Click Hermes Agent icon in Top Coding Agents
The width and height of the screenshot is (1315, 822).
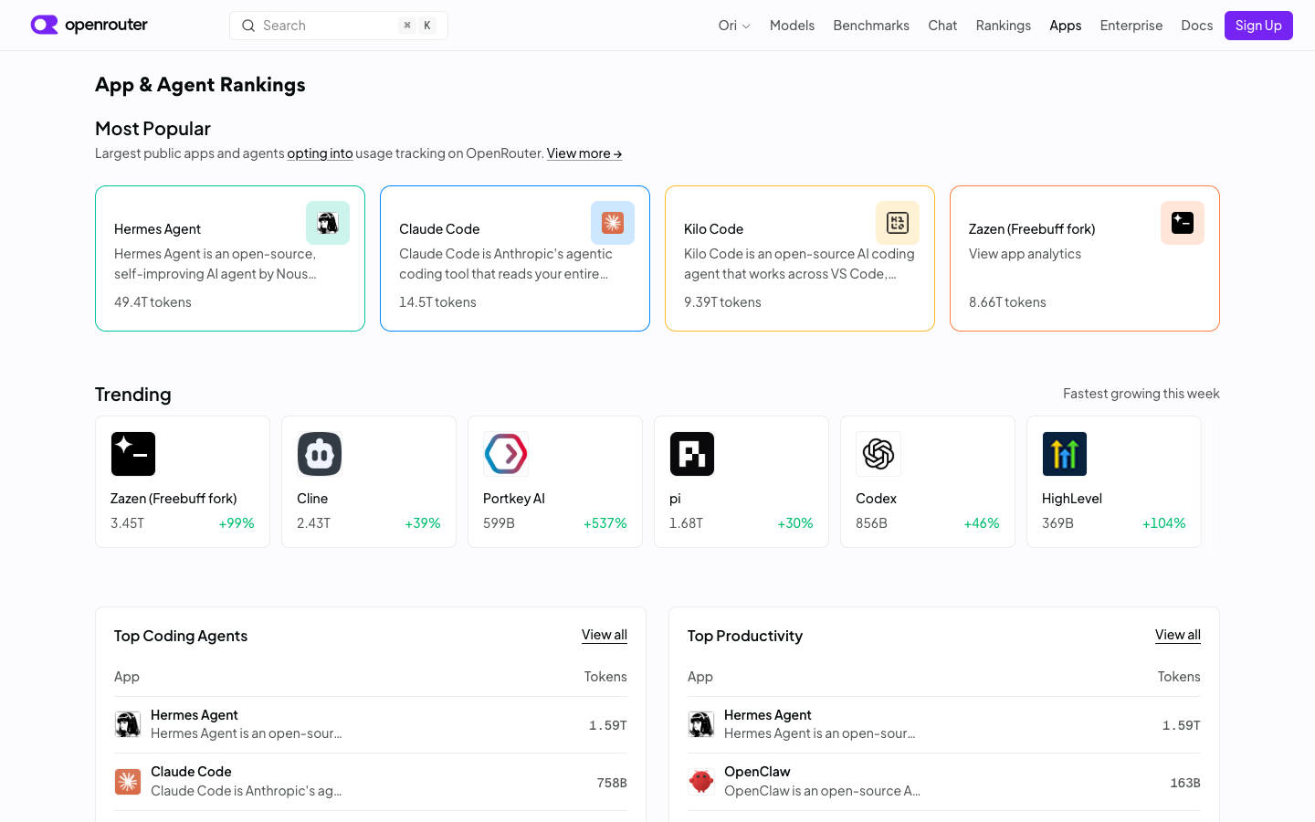[x=128, y=724]
